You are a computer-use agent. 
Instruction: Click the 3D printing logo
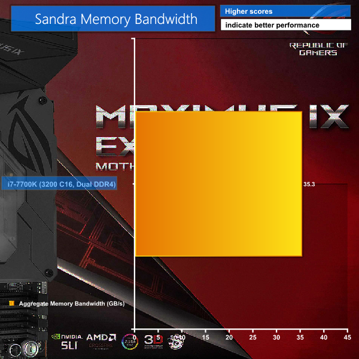(x=154, y=341)
